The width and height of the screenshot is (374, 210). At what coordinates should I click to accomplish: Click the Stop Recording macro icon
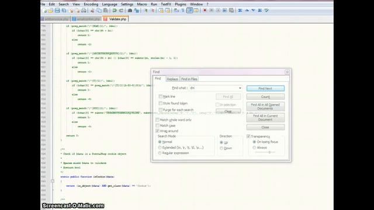pos(212,10)
